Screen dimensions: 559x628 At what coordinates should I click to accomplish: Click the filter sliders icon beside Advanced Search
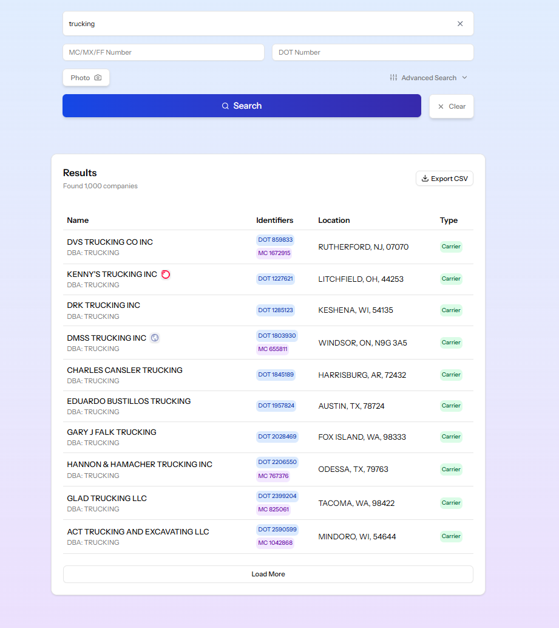(x=393, y=77)
